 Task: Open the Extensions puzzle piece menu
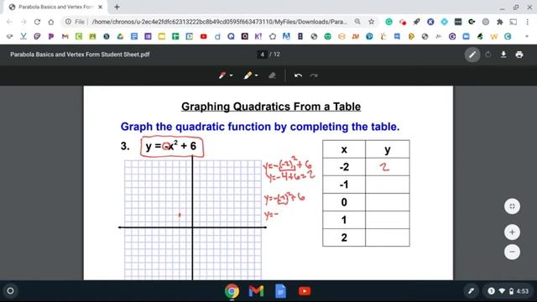pyautogui.click(x=500, y=22)
